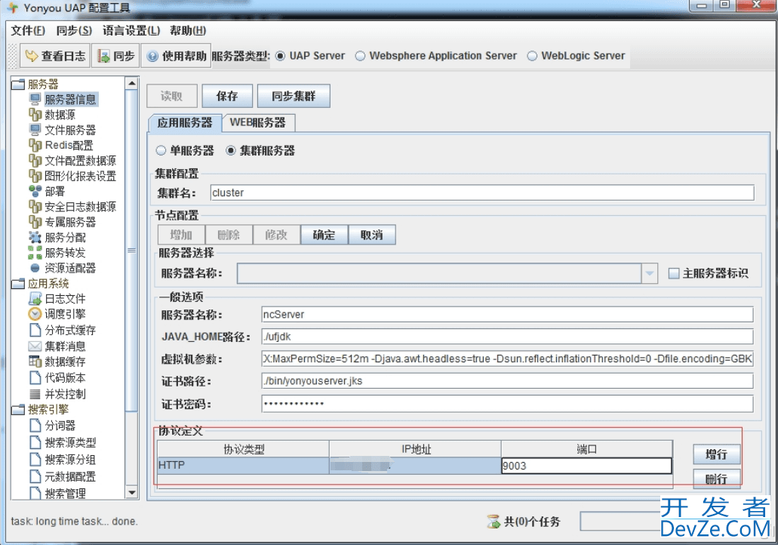
Task: Click the 证书密码 password field
Action: pyautogui.click(x=507, y=404)
